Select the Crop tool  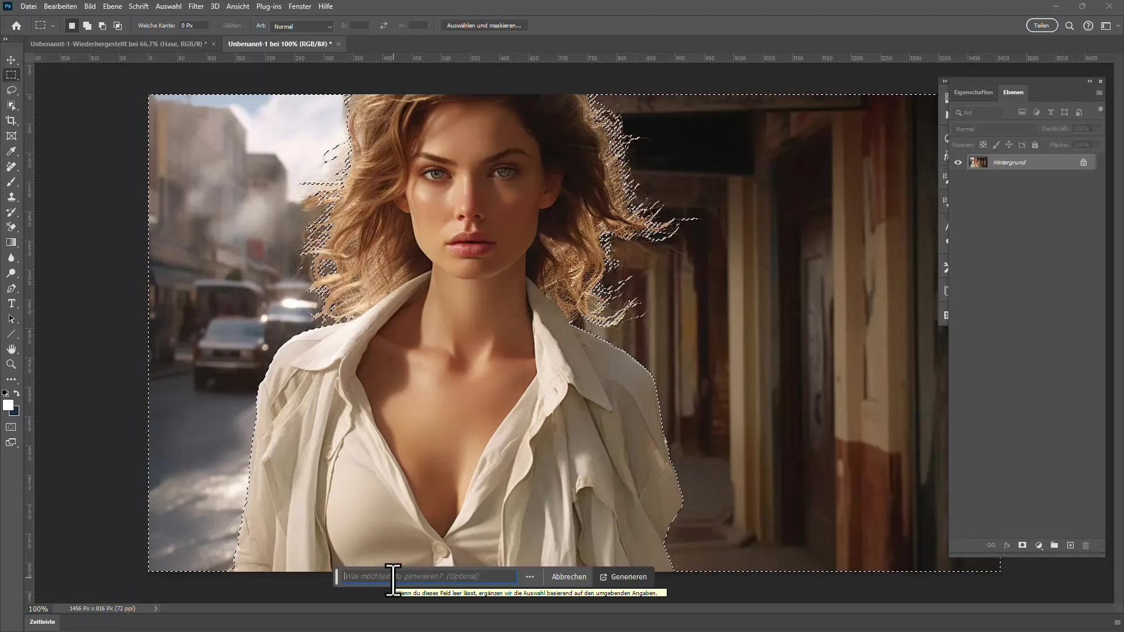tap(11, 121)
